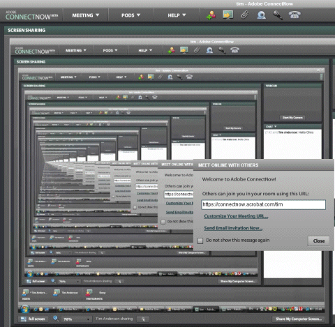The height and width of the screenshot is (327, 335).
Task: Click paperclip icon in first nested shared window
Action: (197, 50)
